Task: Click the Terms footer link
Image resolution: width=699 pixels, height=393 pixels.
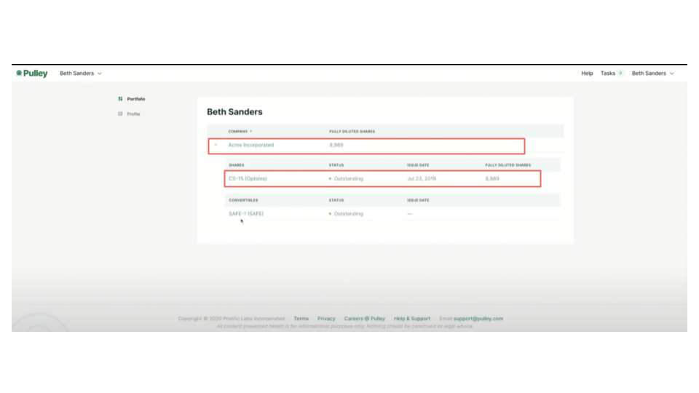Action: (x=301, y=319)
